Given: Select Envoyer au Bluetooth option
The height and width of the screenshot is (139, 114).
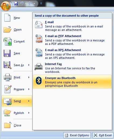Looking at the screenshot, I should pyautogui.click(x=72, y=82).
